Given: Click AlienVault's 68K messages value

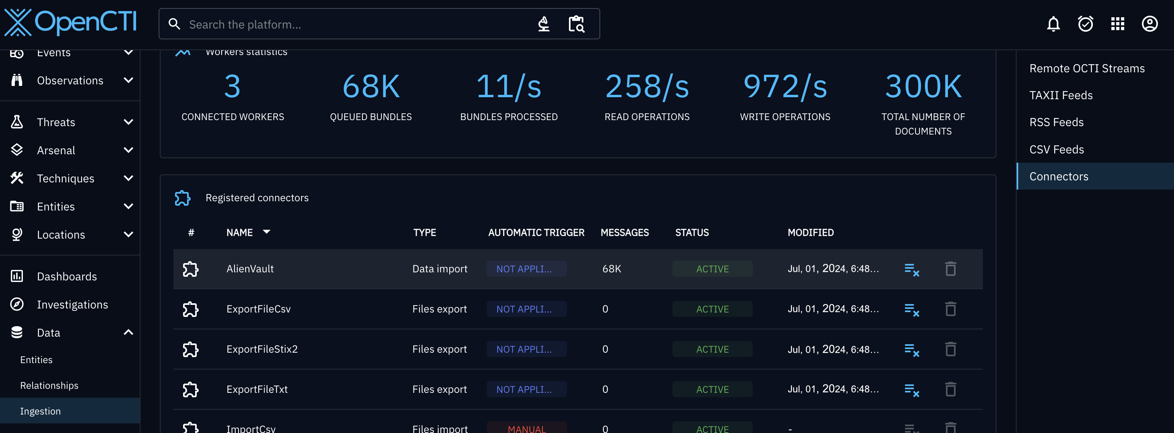Looking at the screenshot, I should (611, 269).
